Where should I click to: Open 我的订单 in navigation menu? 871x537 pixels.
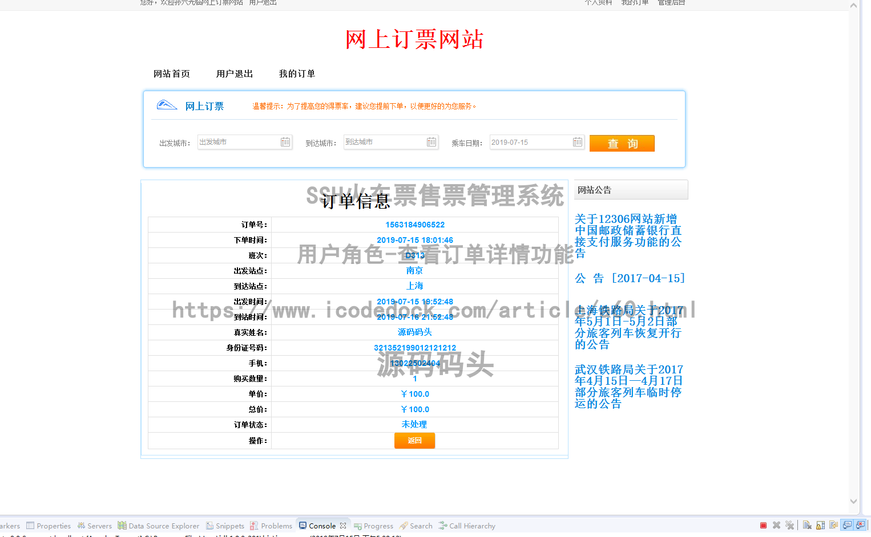[x=297, y=74]
